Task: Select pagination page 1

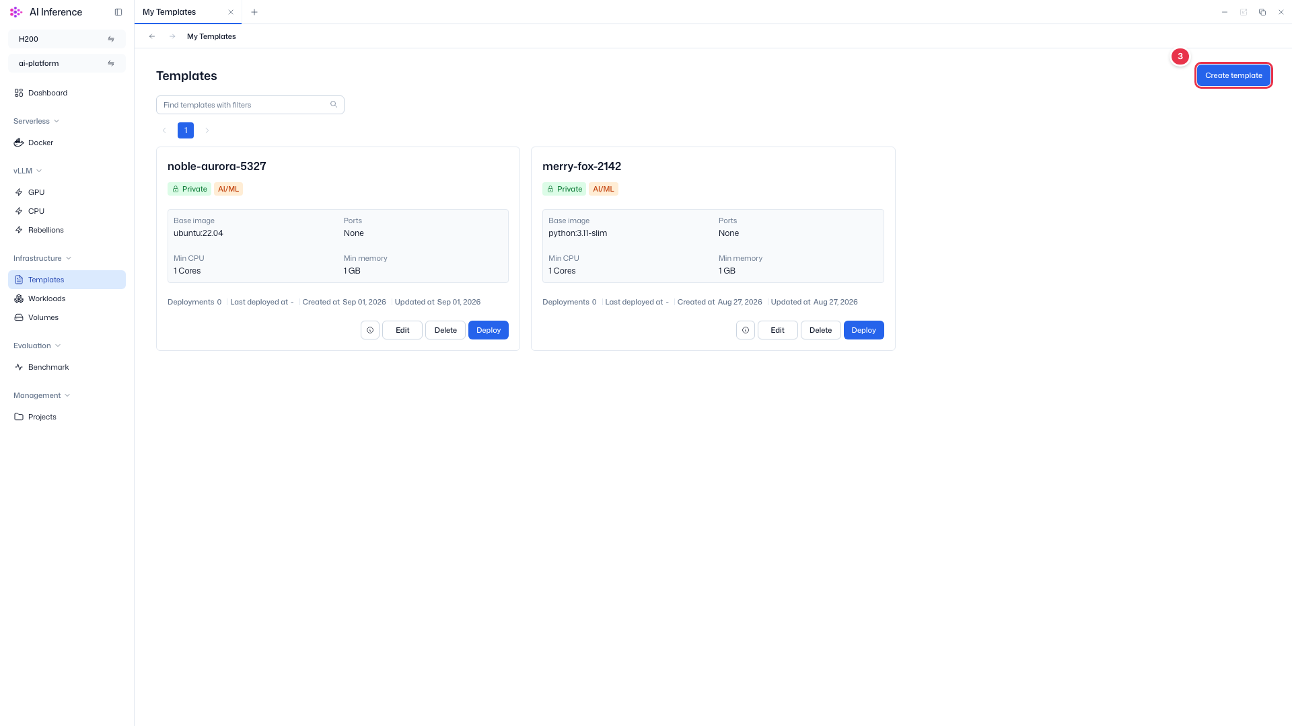Action: click(x=186, y=130)
